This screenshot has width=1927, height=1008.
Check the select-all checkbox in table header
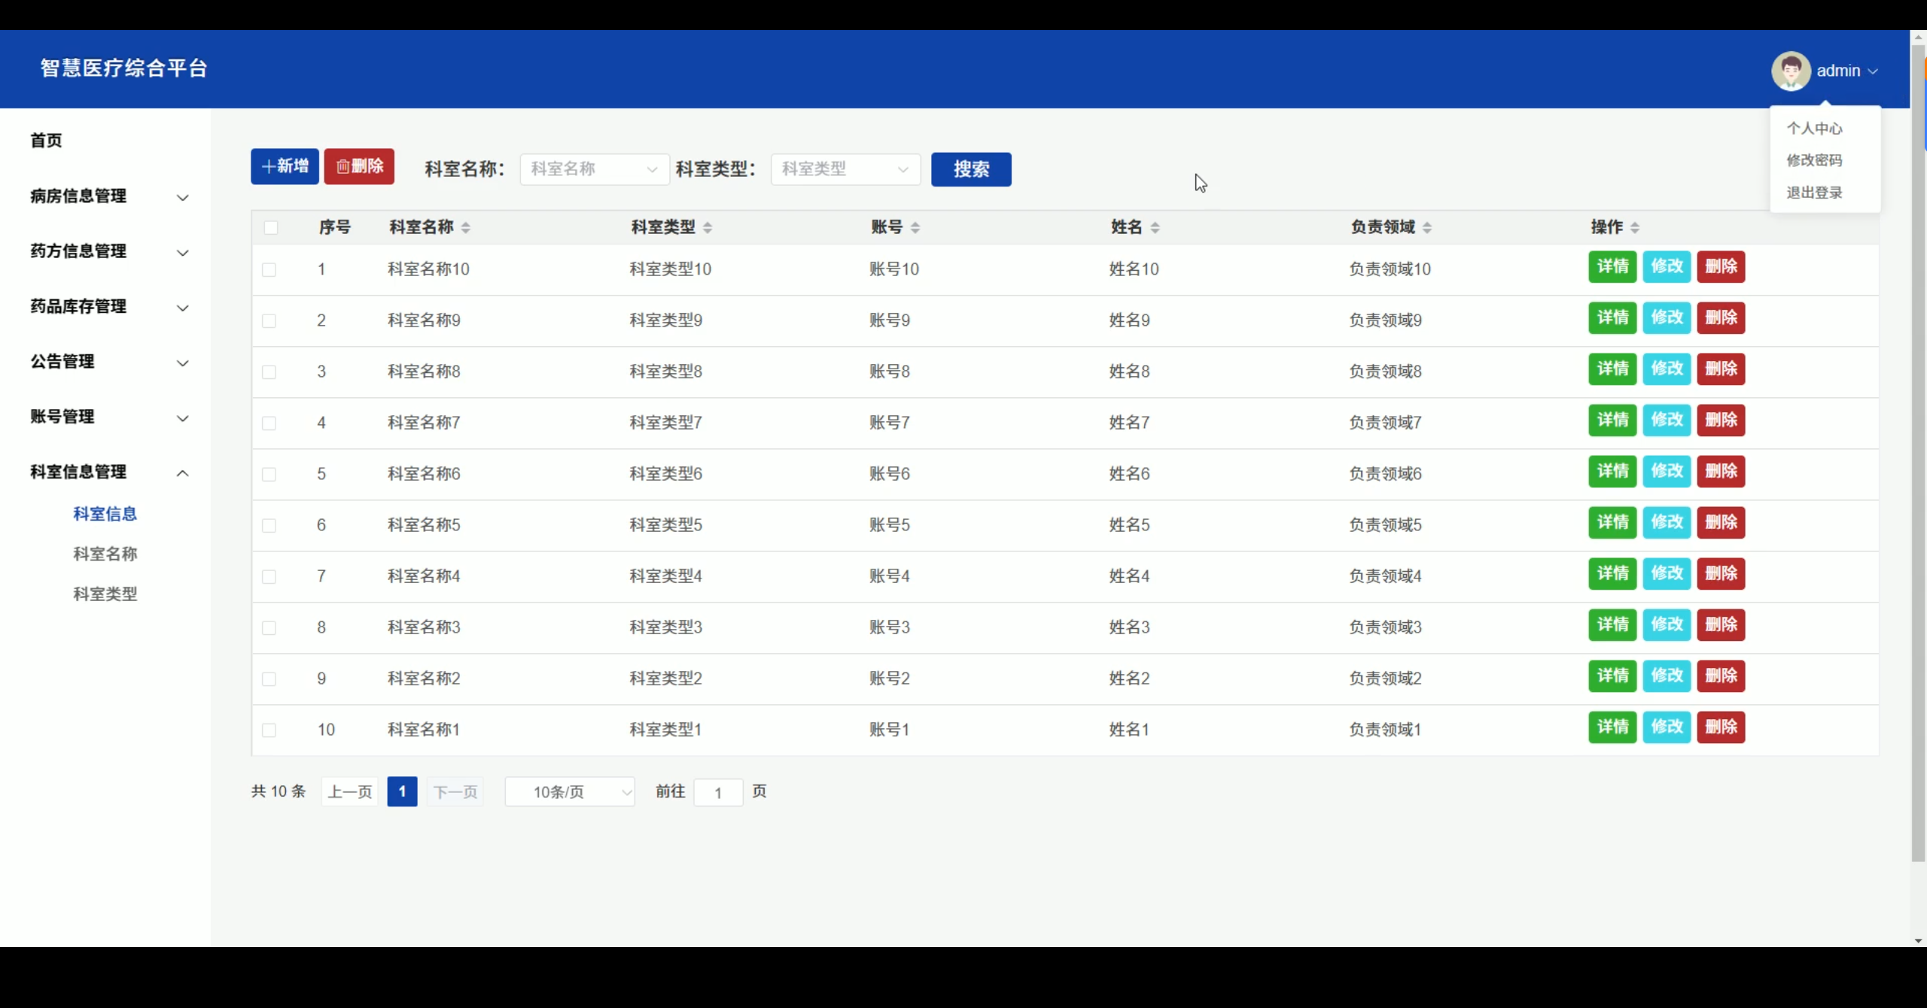coord(271,227)
